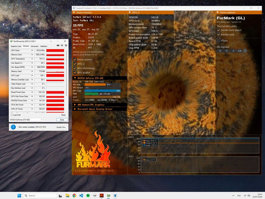The width and height of the screenshot is (265, 199).
Task: Click the GPU-Z title bar app icon
Action: tap(11, 41)
